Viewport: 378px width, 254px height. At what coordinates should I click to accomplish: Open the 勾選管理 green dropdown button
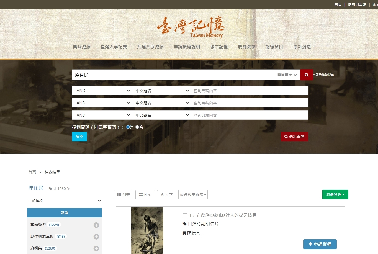(x=335, y=195)
